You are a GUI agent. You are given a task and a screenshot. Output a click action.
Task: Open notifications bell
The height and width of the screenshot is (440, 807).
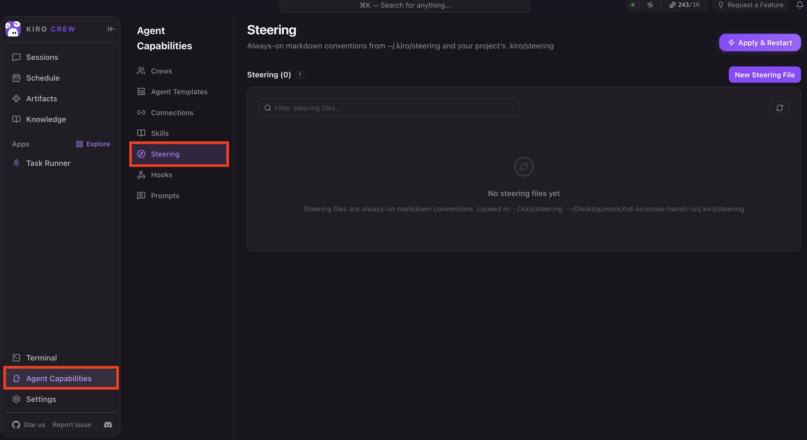tap(799, 5)
